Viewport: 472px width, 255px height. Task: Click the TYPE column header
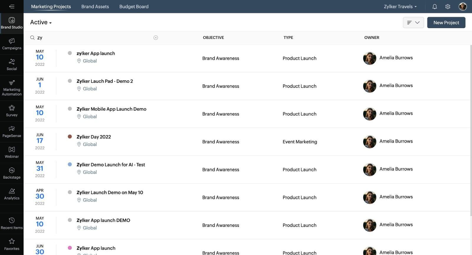[x=288, y=37]
